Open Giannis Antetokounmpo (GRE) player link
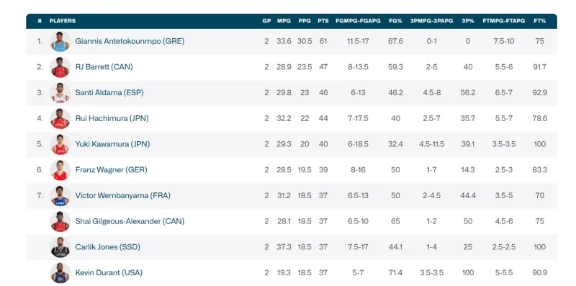Image resolution: width=576 pixels, height=286 pixels. tap(130, 41)
